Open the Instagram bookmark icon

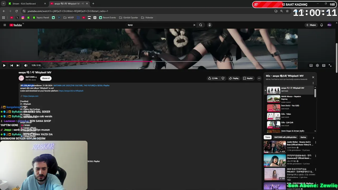tap(23, 18)
